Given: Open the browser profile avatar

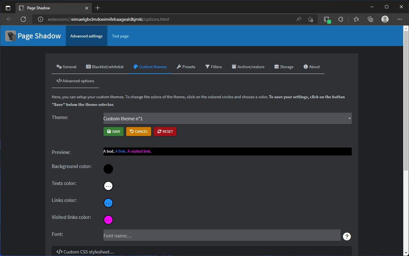Looking at the screenshot, I should click(385, 19).
